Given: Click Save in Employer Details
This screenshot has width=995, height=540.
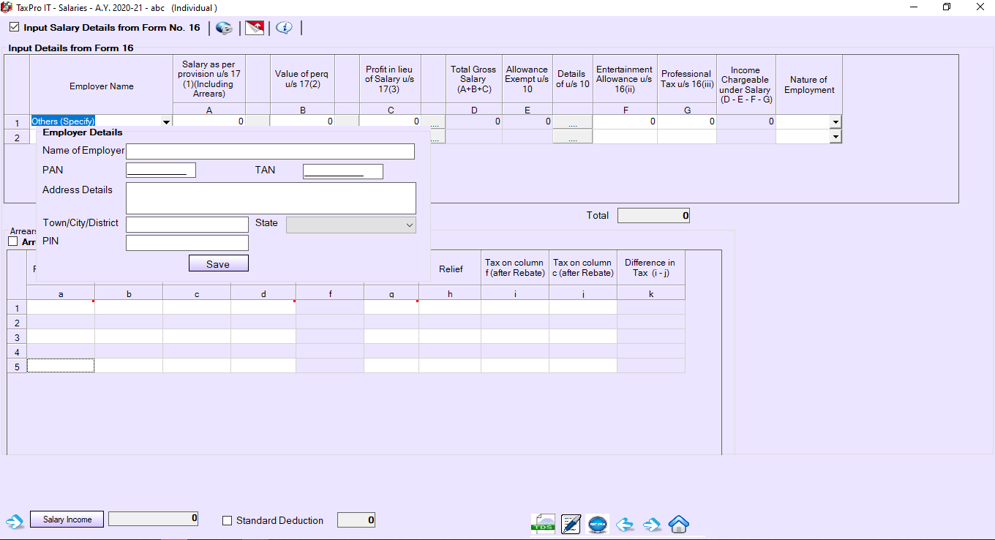Looking at the screenshot, I should [x=218, y=263].
